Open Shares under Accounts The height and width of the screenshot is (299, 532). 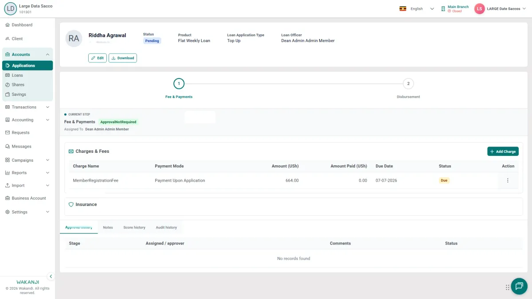point(18,85)
